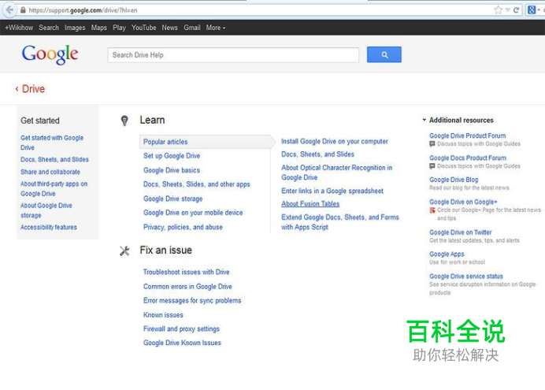
Task: Click the Learn lightbulb icon
Action: click(x=124, y=121)
